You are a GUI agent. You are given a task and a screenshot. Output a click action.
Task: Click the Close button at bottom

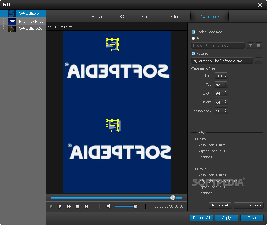[x=252, y=218]
